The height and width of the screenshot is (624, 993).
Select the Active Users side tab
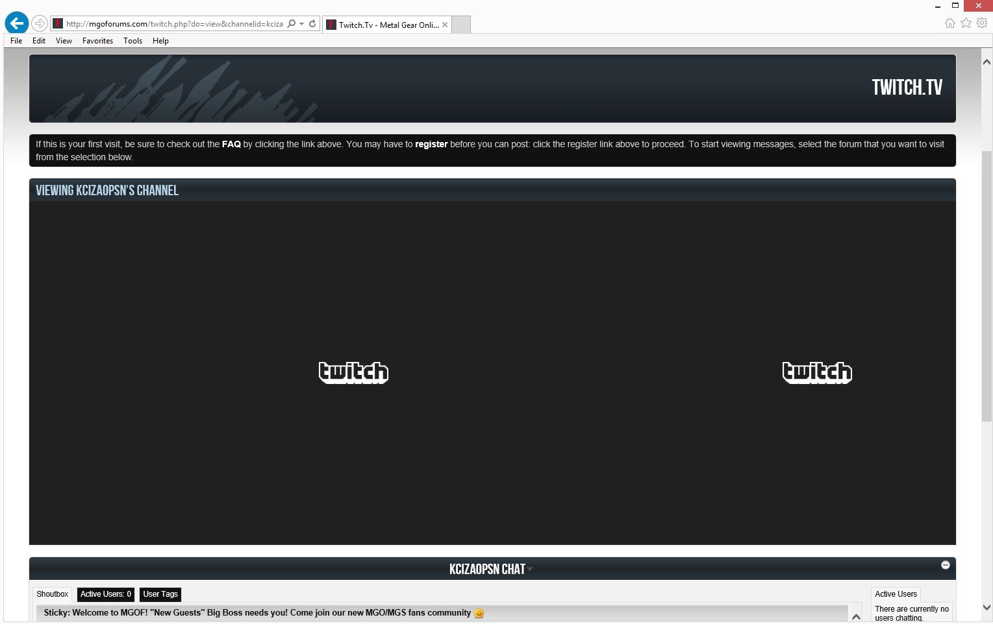896,594
